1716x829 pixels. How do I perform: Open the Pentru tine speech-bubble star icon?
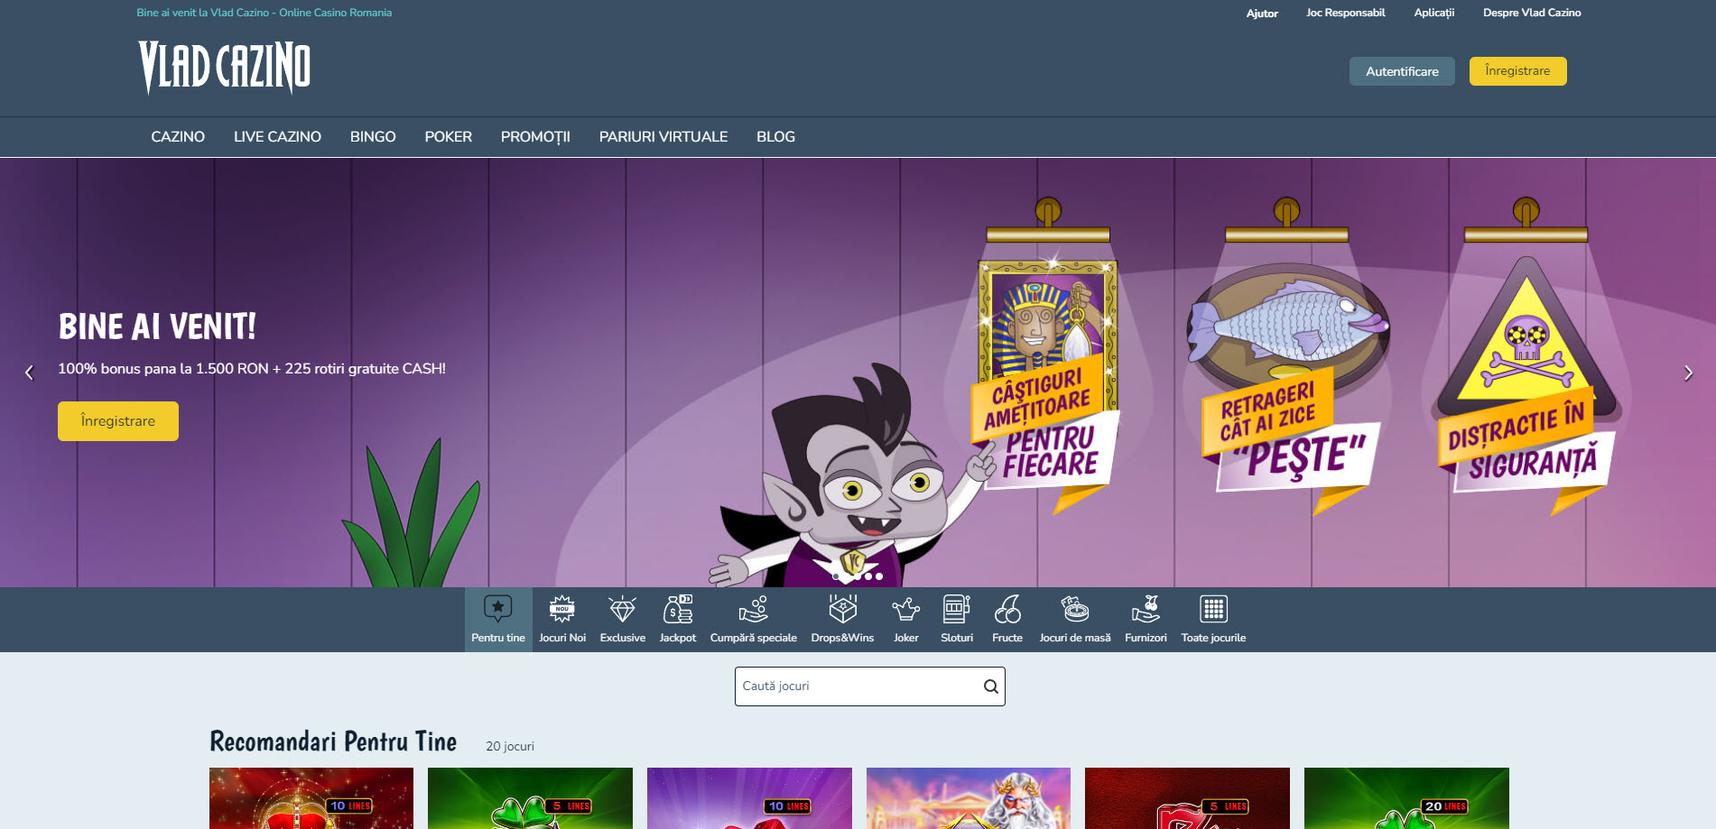pos(497,609)
